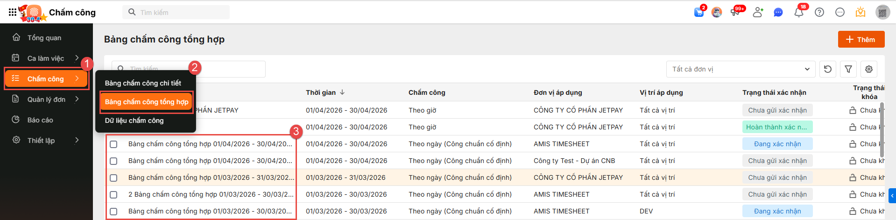Click the orange "Thêm" button
The image size is (896, 220).
pyautogui.click(x=861, y=40)
